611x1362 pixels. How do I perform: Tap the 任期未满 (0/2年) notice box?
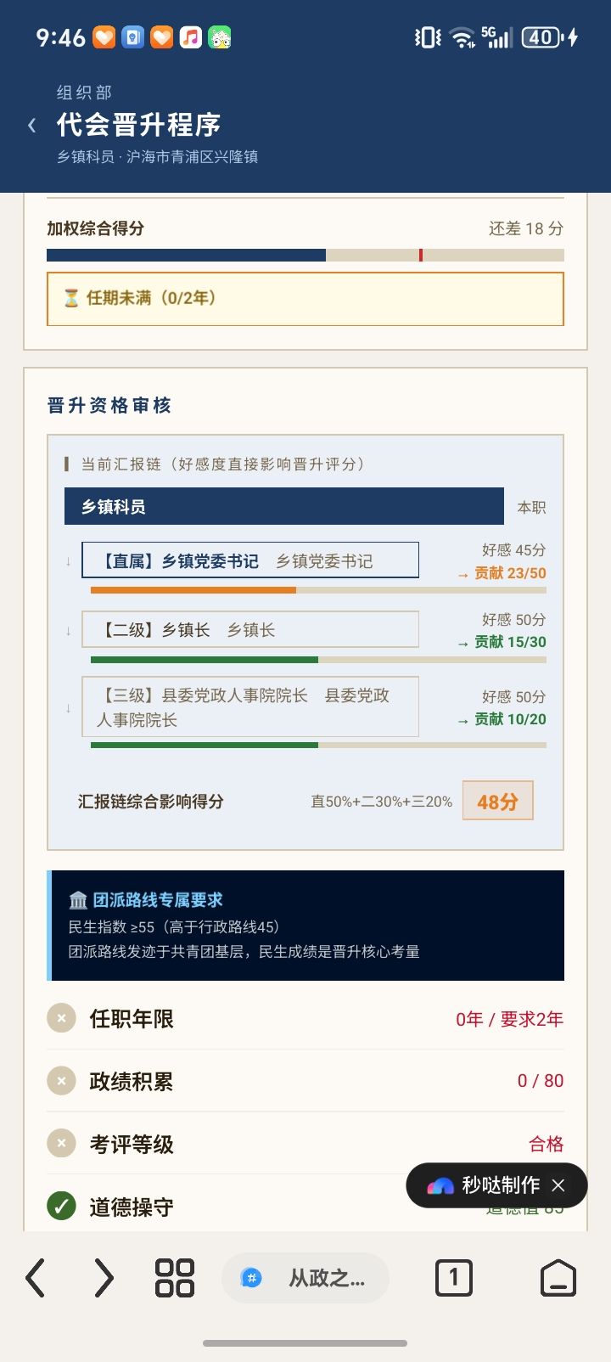305,299
